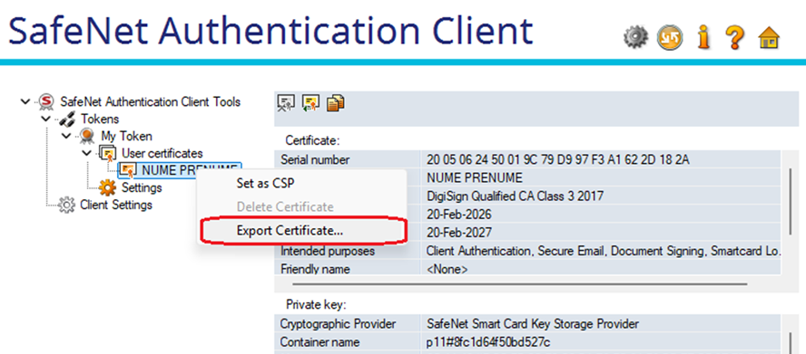Go to Home house icon

[x=769, y=38]
